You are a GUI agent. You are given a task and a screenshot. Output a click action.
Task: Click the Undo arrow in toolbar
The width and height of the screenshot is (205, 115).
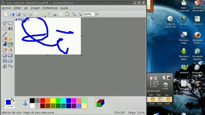[43, 14]
